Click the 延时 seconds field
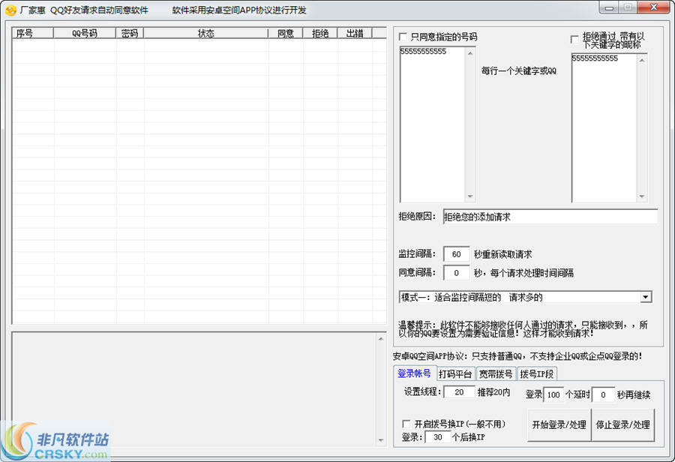 pos(603,394)
